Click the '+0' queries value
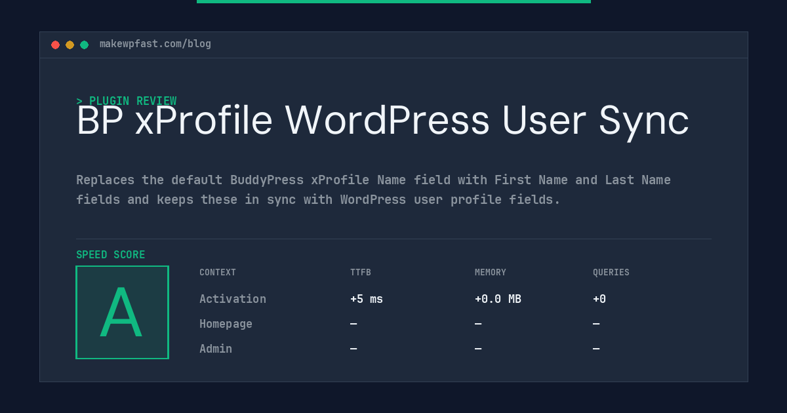This screenshot has width=787, height=413. (599, 299)
